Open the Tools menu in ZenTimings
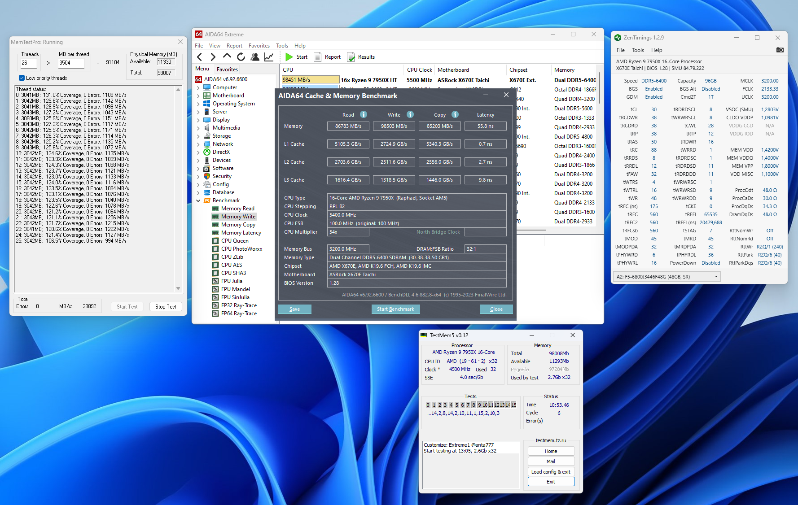The image size is (798, 505). [637, 50]
